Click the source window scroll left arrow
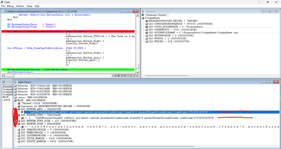 coord(3,76)
